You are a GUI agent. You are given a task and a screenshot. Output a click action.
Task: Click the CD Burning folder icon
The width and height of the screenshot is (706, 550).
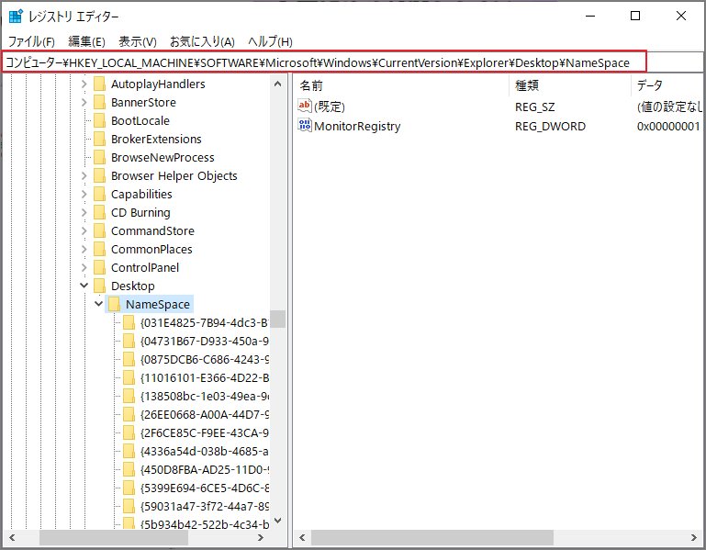point(99,213)
